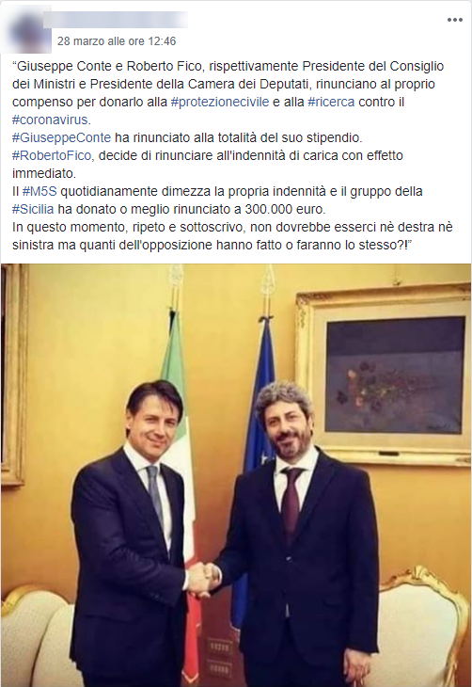Click the framed painting in the photo
Viewport: 472px width, 687px height.
pyautogui.click(x=384, y=374)
